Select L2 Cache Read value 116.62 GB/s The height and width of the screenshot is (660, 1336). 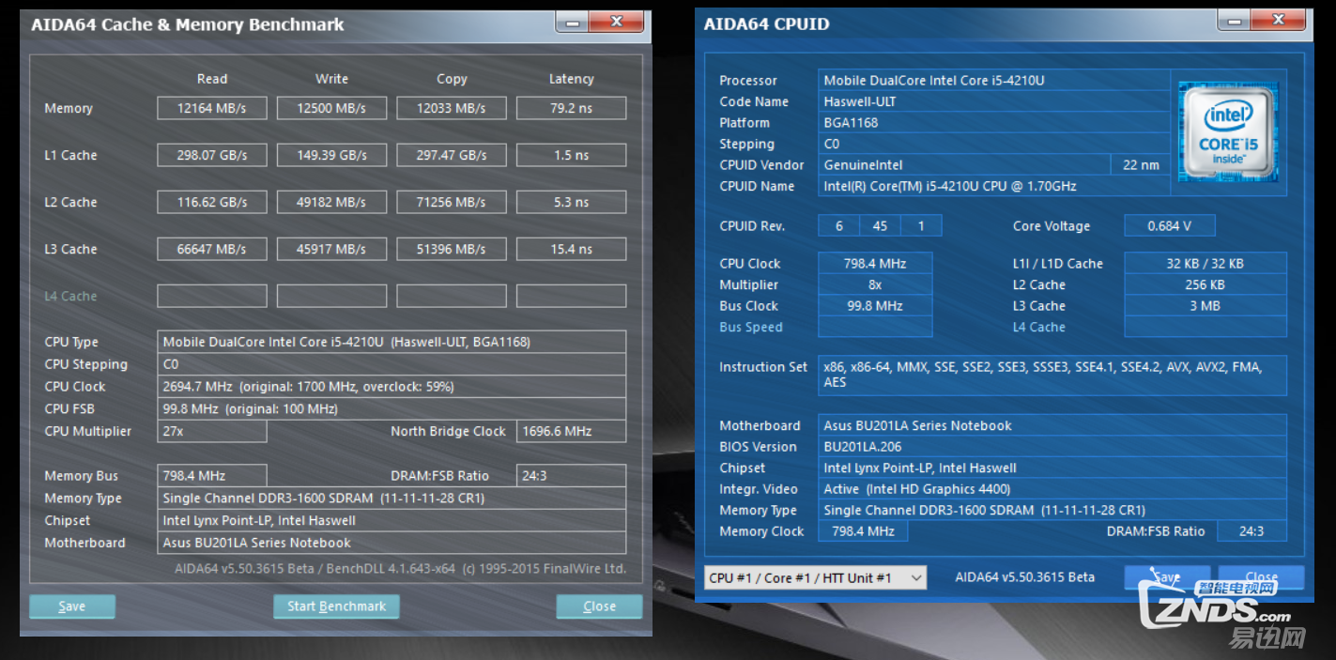pos(212,202)
